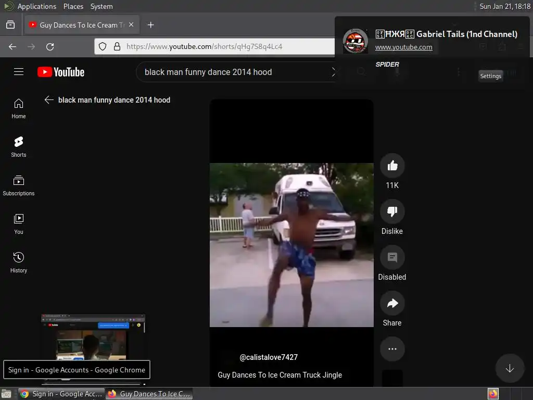Open Firefox View icon left of tabs
The width and height of the screenshot is (533, 400).
pos(10,25)
